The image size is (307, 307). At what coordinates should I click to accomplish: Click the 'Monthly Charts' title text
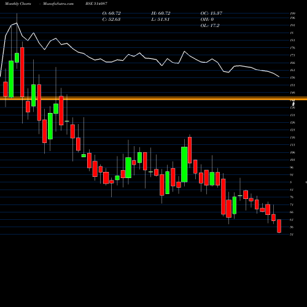pos(18,4)
